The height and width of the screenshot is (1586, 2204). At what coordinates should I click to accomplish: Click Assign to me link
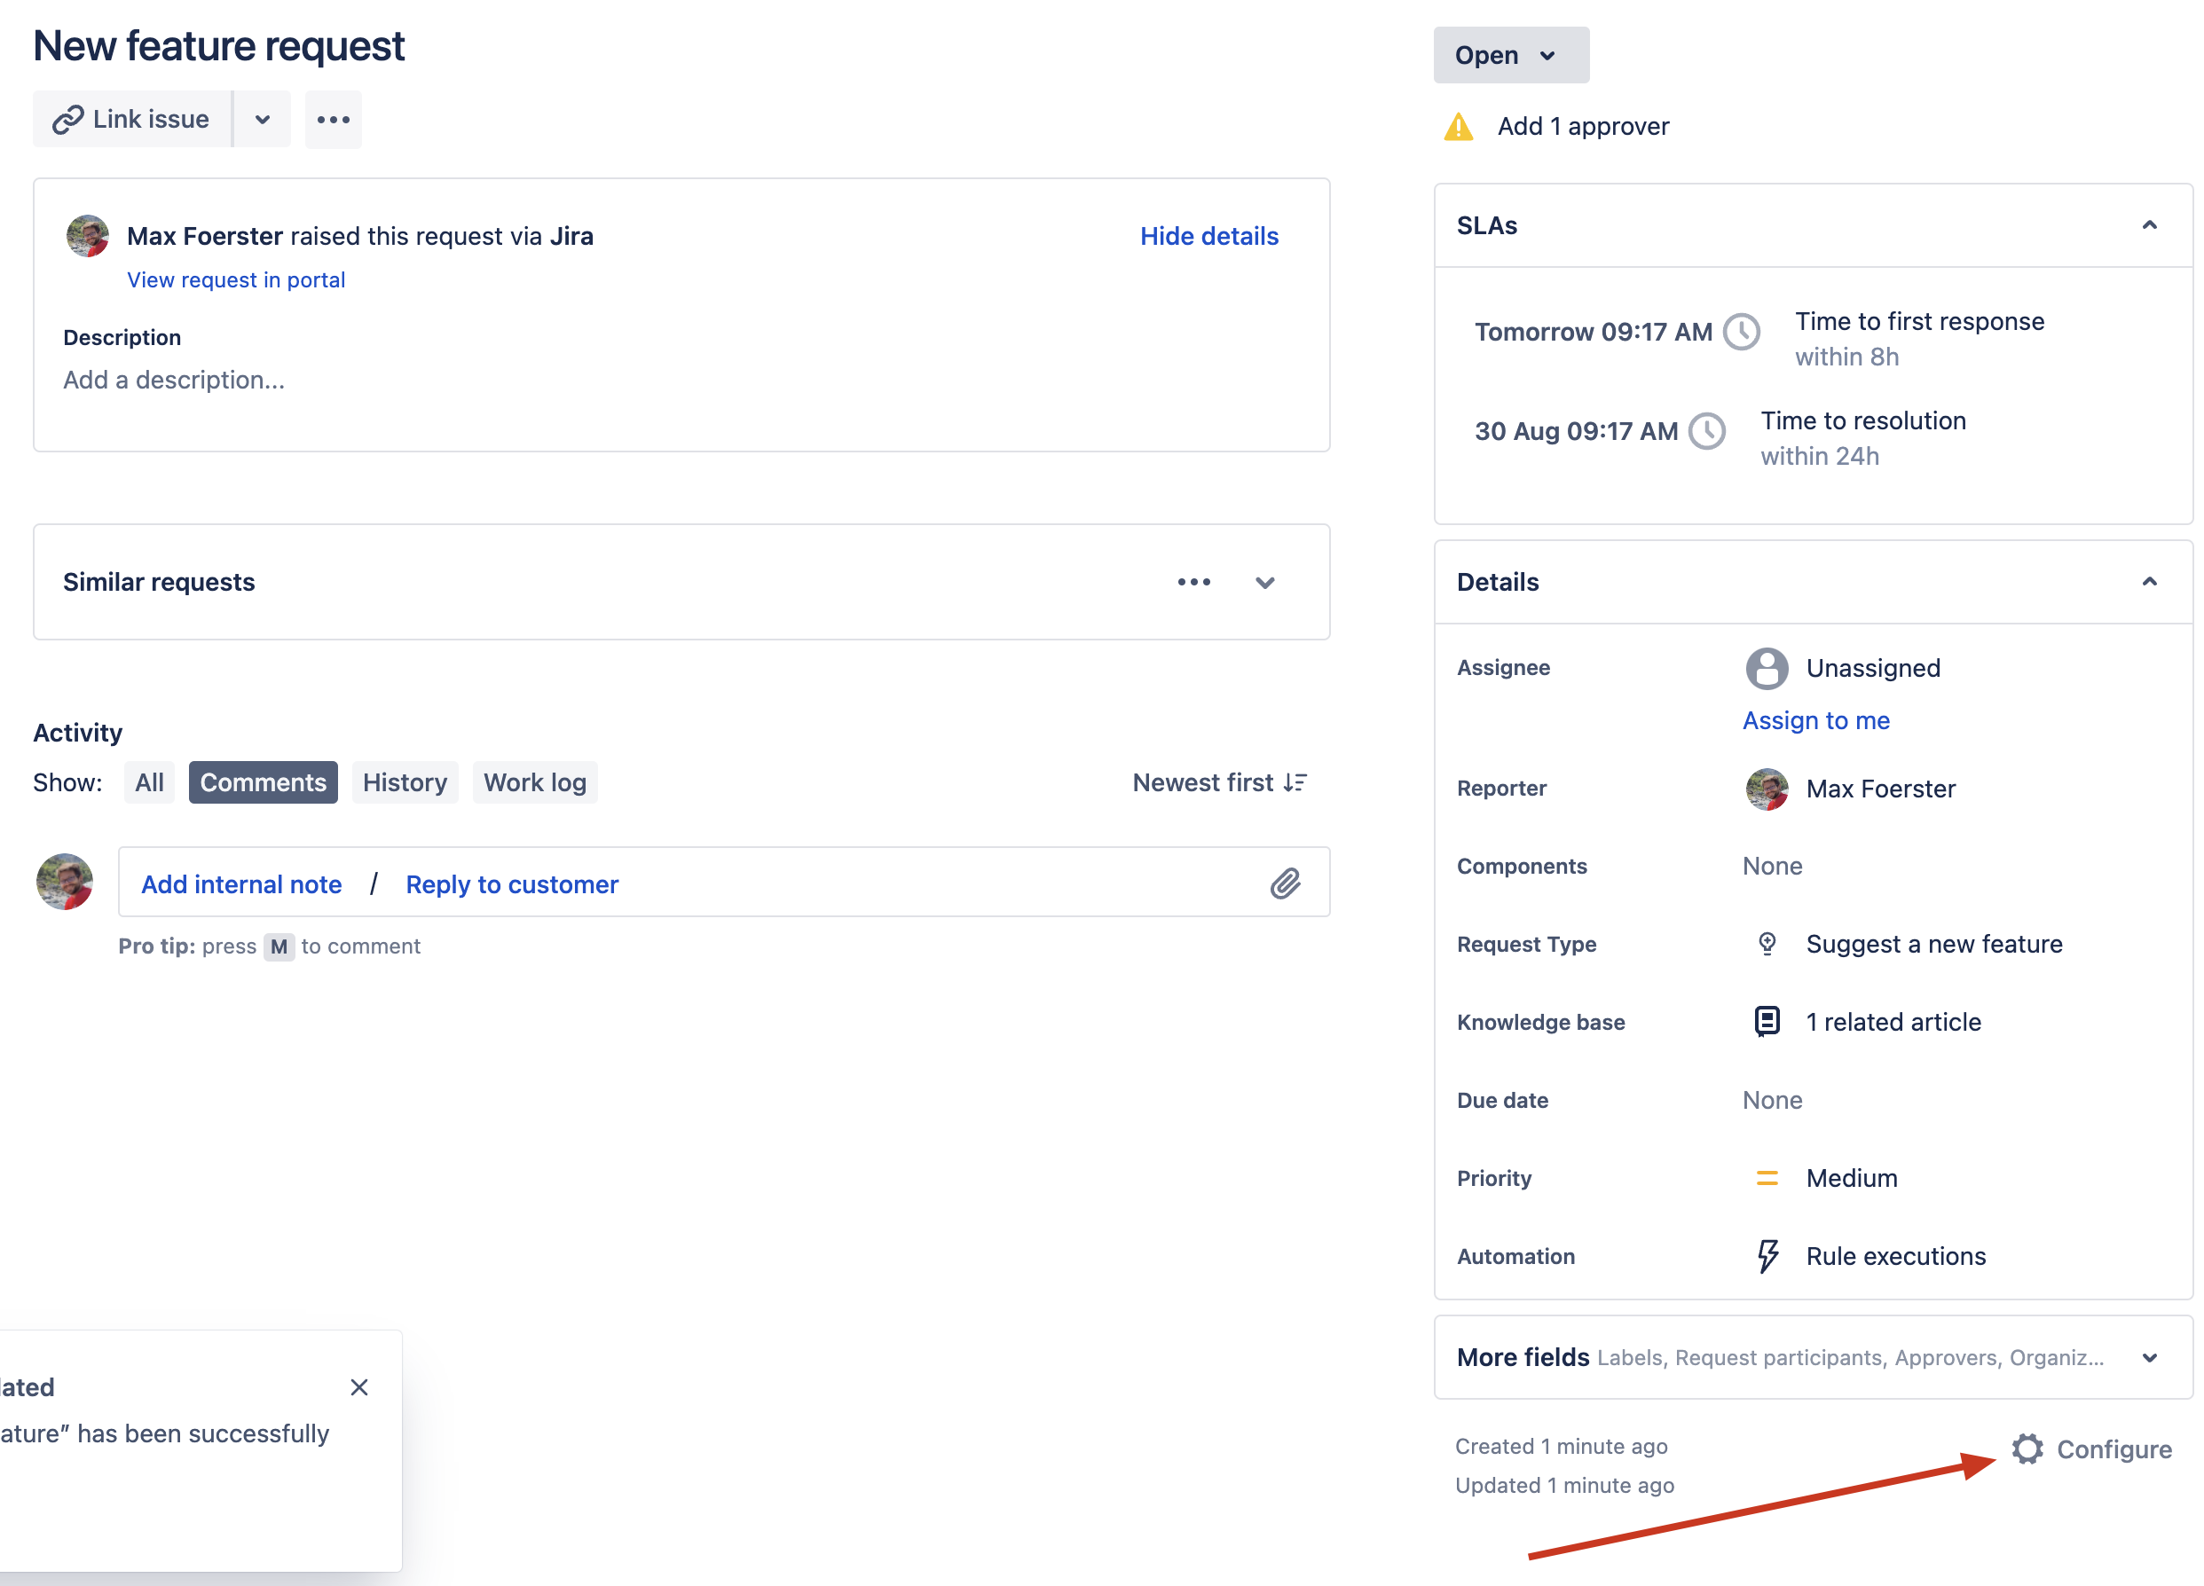click(1815, 720)
